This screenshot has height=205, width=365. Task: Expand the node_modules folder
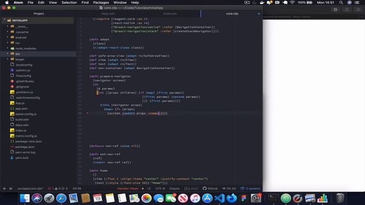coord(7,48)
